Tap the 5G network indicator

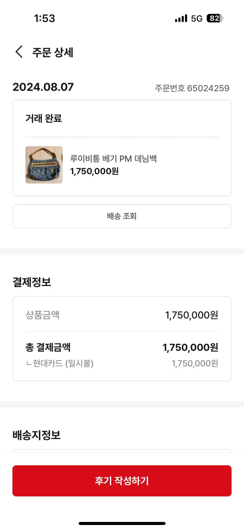(197, 18)
